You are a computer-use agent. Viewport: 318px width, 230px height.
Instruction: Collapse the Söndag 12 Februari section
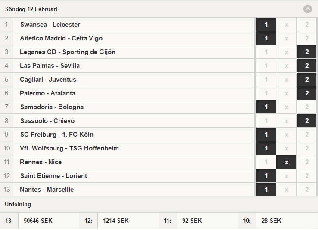pos(308,9)
